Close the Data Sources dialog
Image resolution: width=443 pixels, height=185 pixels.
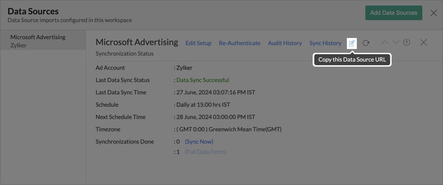tap(434, 13)
